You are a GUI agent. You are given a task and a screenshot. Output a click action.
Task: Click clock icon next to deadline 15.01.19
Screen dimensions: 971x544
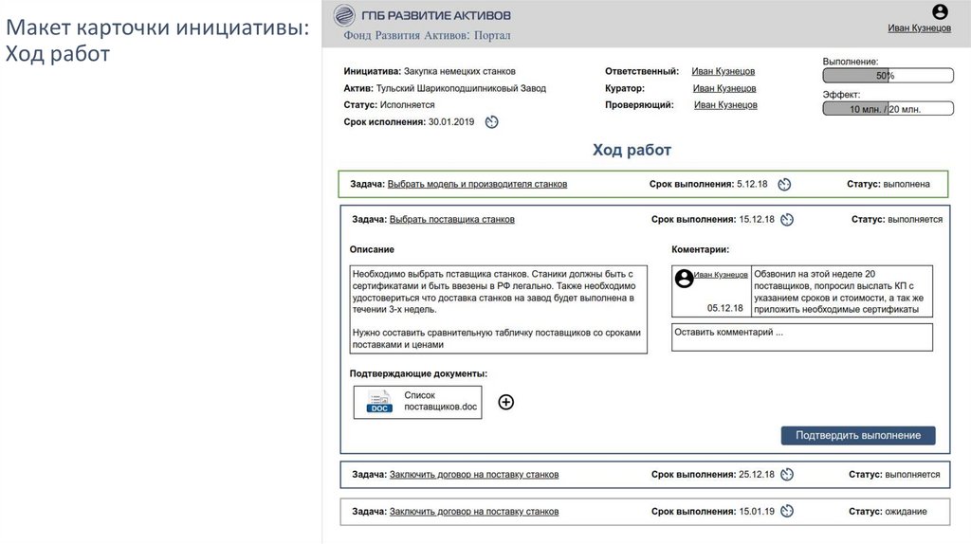coord(787,511)
